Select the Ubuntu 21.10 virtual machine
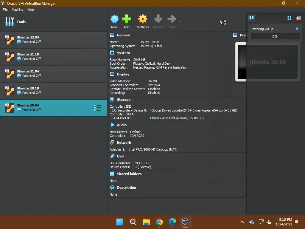The width and height of the screenshot is (305, 229). click(54, 57)
